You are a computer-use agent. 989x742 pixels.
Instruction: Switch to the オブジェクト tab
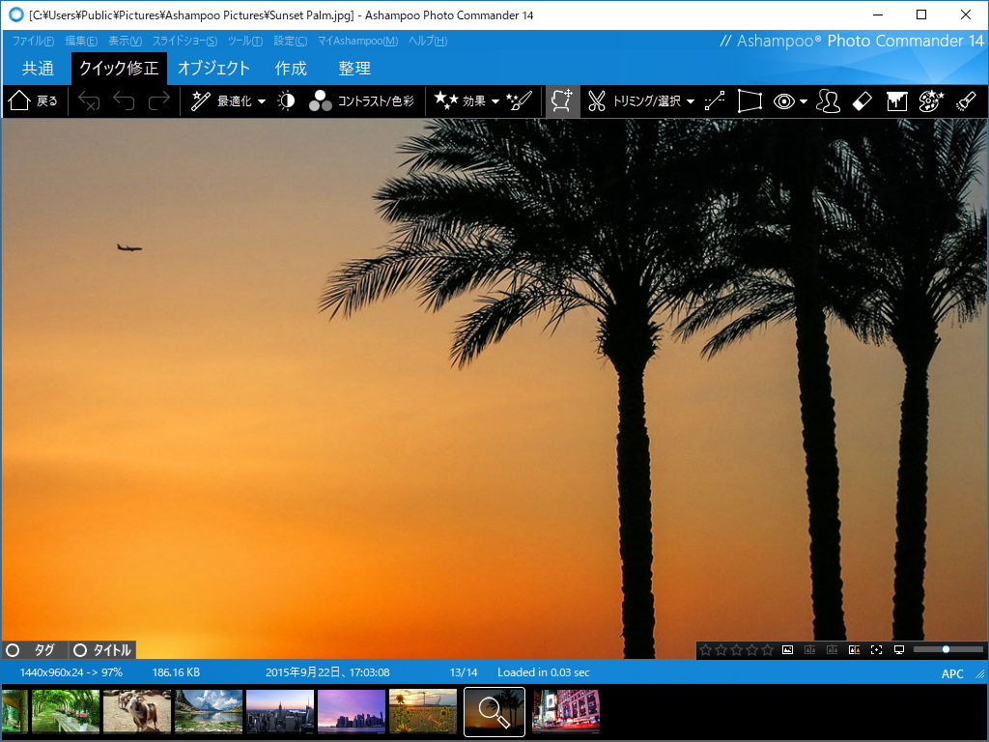pyautogui.click(x=213, y=69)
